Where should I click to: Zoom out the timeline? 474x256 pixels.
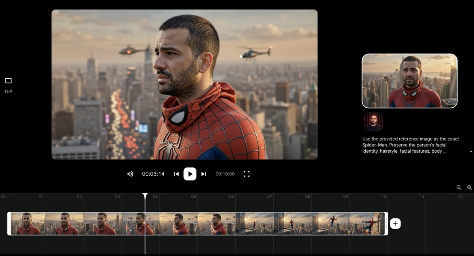pyautogui.click(x=459, y=188)
